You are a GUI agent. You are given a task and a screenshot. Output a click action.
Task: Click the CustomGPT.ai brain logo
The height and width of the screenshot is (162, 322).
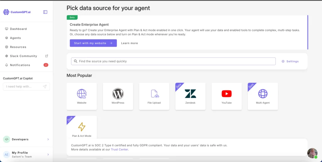[6, 12]
